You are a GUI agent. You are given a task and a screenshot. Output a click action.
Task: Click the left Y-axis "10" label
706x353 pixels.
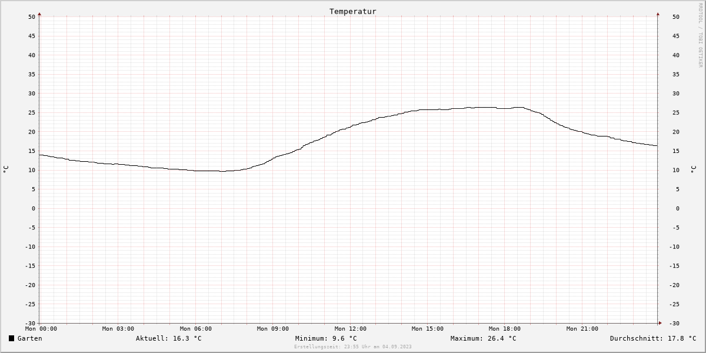tap(32, 170)
